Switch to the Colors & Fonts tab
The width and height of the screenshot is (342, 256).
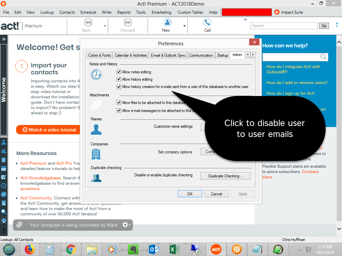point(99,54)
